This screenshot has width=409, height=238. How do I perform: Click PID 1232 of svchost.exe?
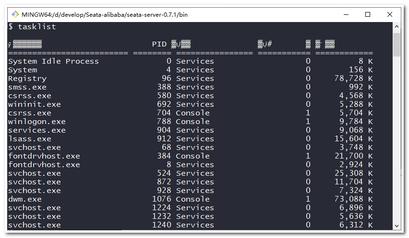click(162, 216)
